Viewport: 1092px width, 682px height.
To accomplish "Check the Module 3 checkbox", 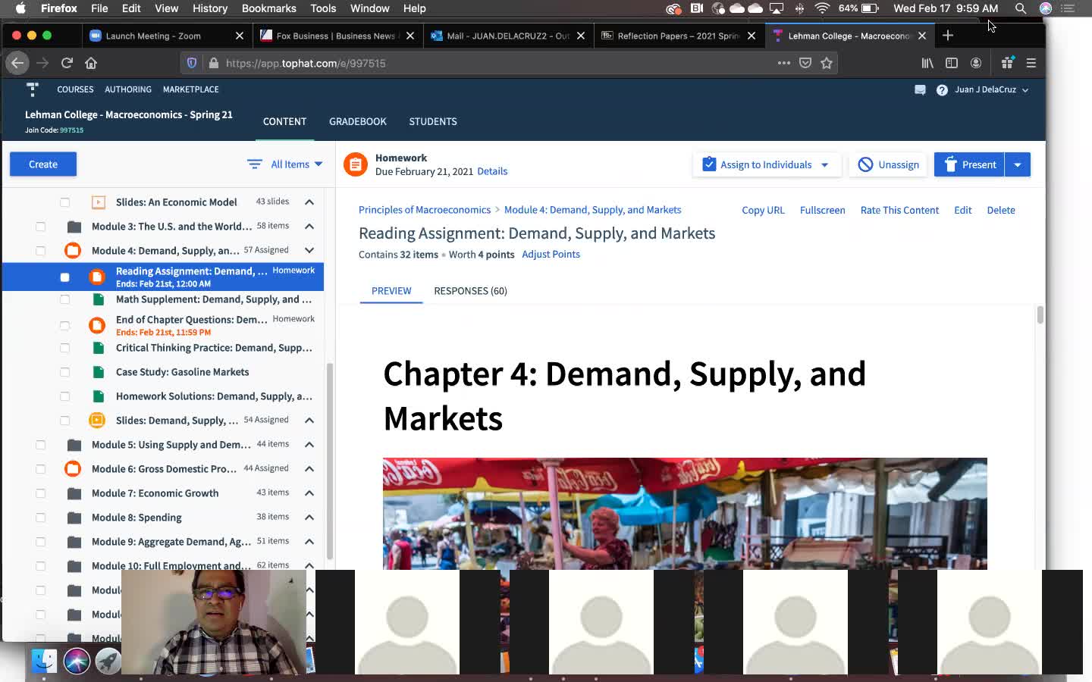I will click(40, 227).
